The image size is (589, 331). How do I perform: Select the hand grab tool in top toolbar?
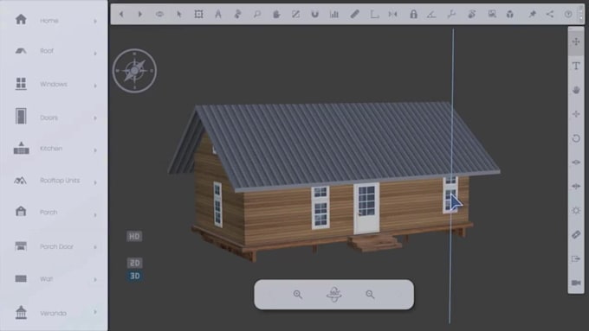point(276,14)
